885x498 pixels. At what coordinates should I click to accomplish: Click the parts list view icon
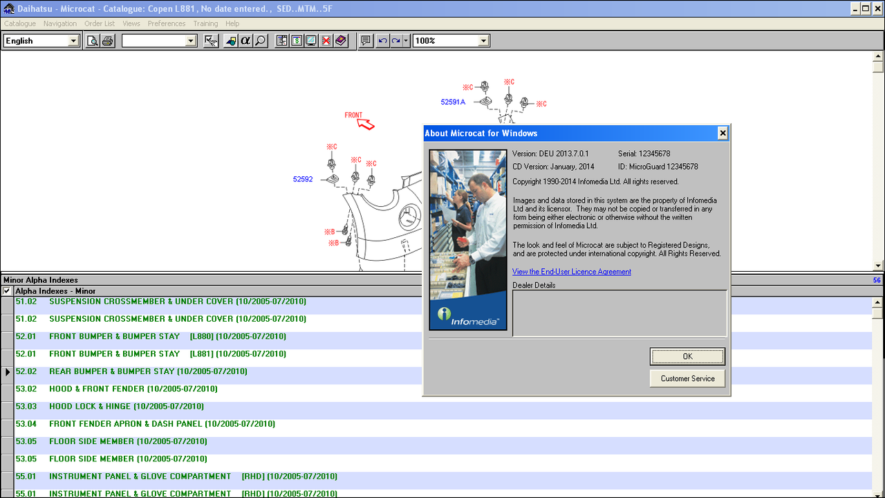(x=281, y=41)
